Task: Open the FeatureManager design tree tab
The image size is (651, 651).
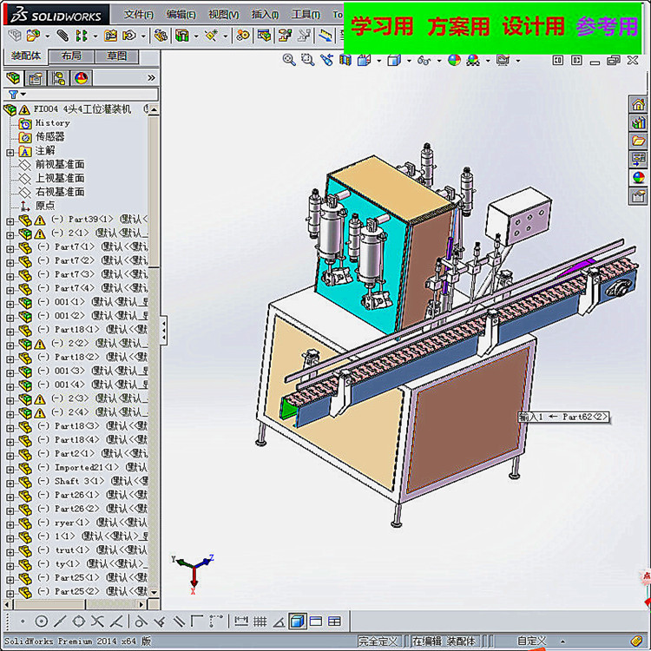Action: click(x=13, y=78)
